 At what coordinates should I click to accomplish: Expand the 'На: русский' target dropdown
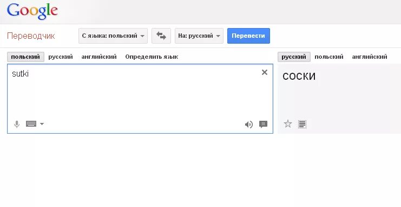199,36
